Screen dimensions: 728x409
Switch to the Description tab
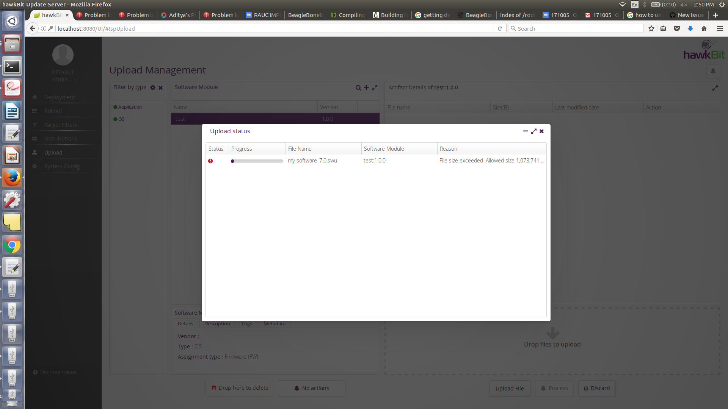tap(217, 323)
